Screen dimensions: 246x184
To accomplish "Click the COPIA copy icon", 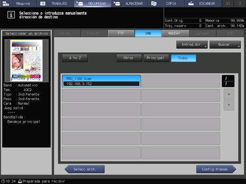I will 154,3.
